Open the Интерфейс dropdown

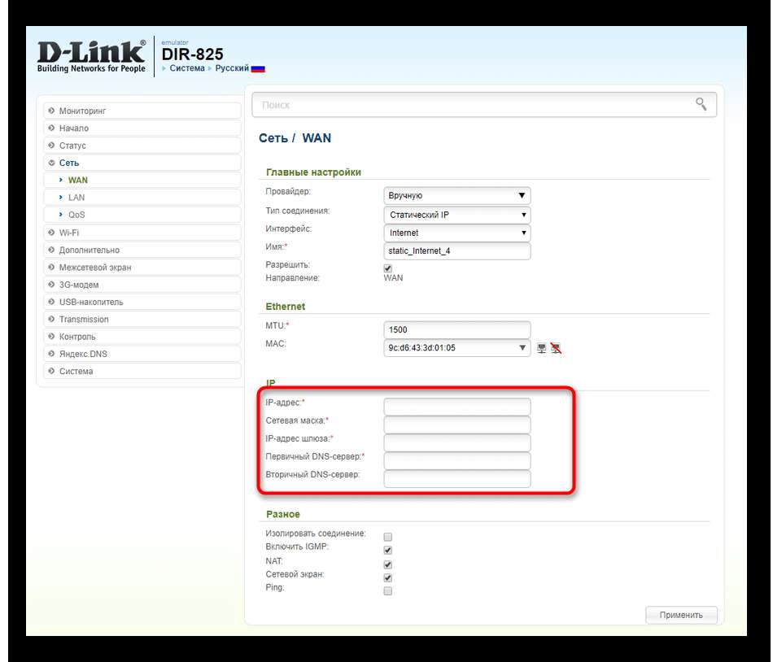point(456,233)
